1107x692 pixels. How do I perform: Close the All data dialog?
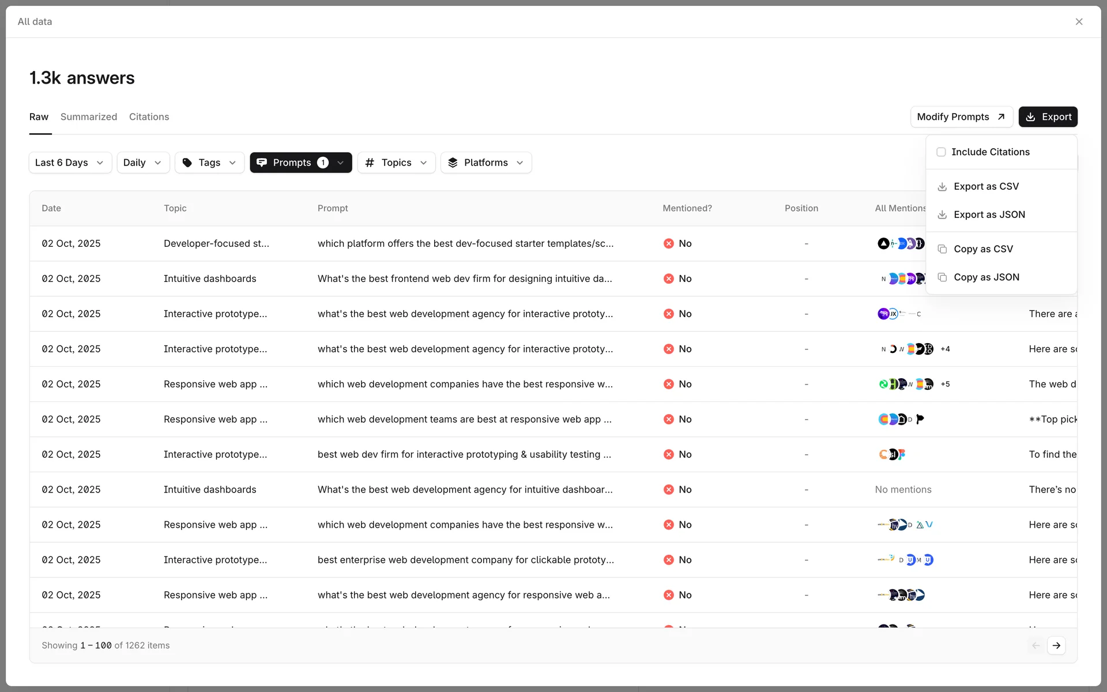pyautogui.click(x=1079, y=21)
